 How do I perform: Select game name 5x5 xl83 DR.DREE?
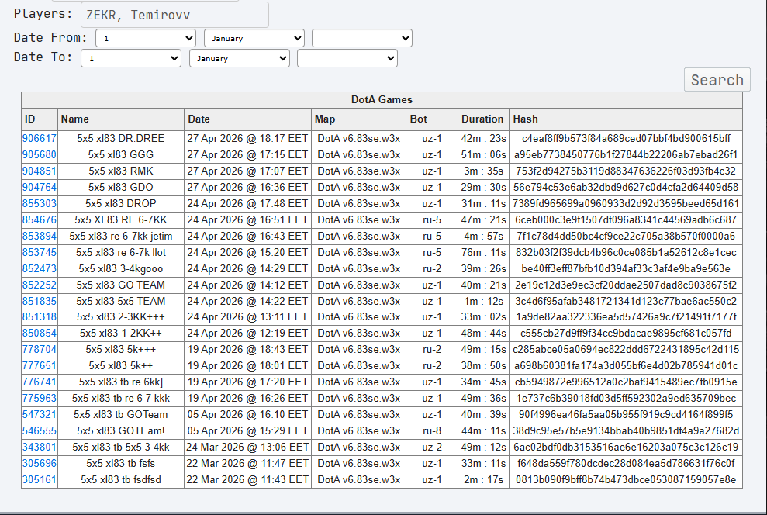121,138
